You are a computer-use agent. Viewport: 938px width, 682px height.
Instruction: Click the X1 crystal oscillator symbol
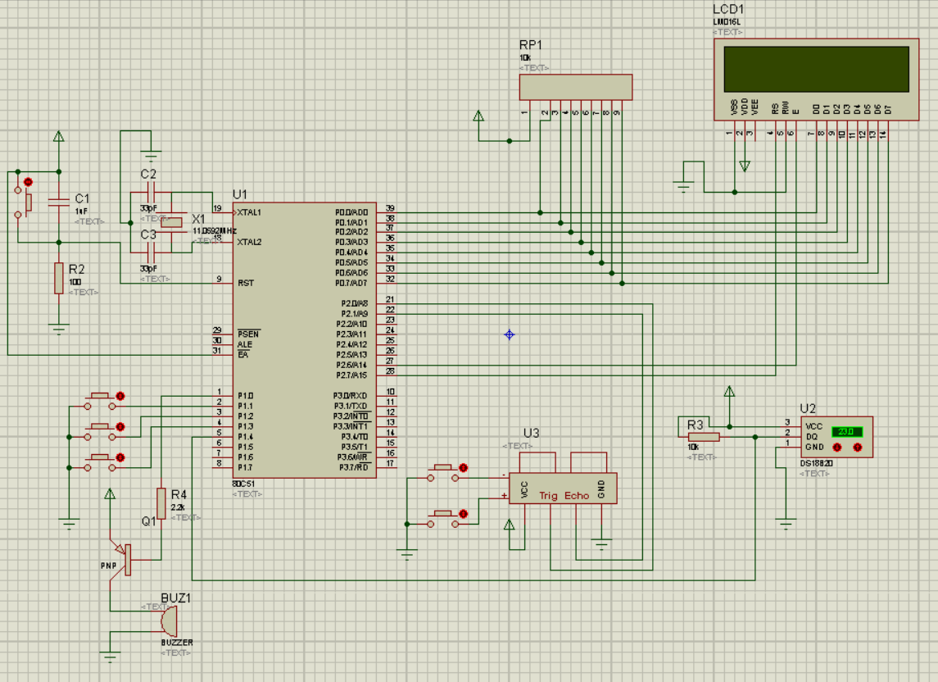click(173, 222)
